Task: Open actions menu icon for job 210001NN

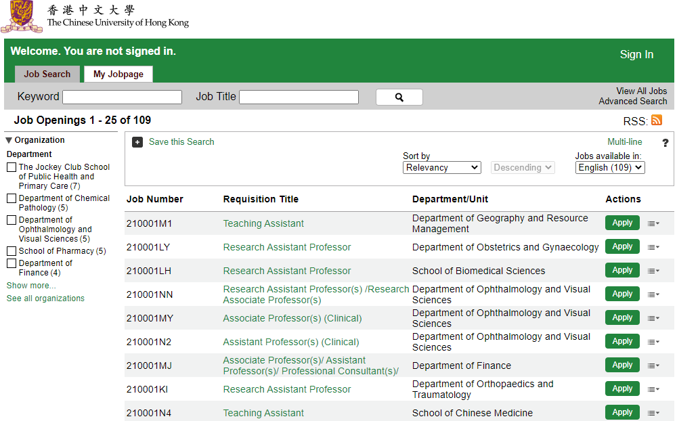Action: point(653,295)
